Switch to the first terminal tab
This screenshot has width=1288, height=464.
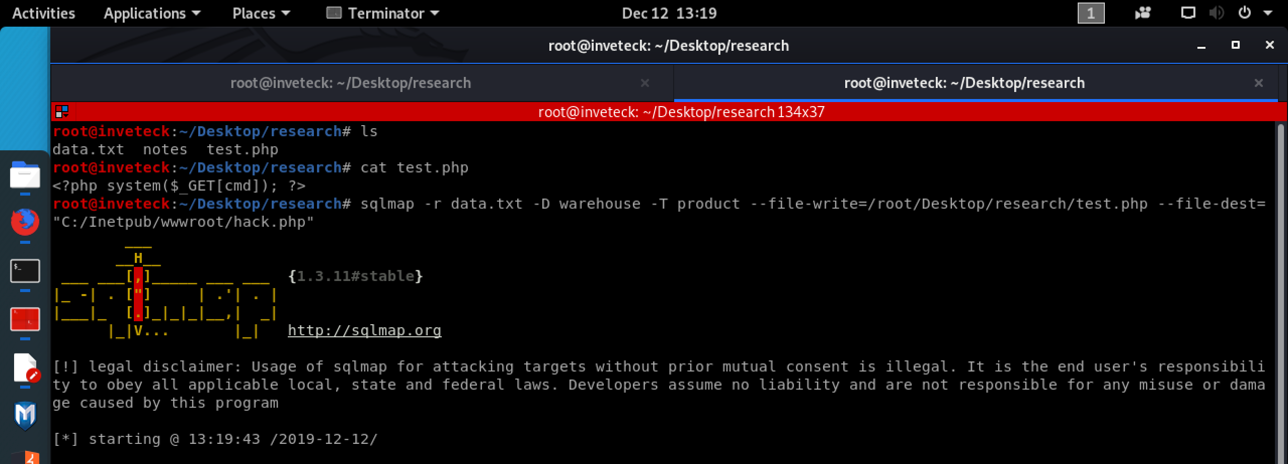[351, 83]
